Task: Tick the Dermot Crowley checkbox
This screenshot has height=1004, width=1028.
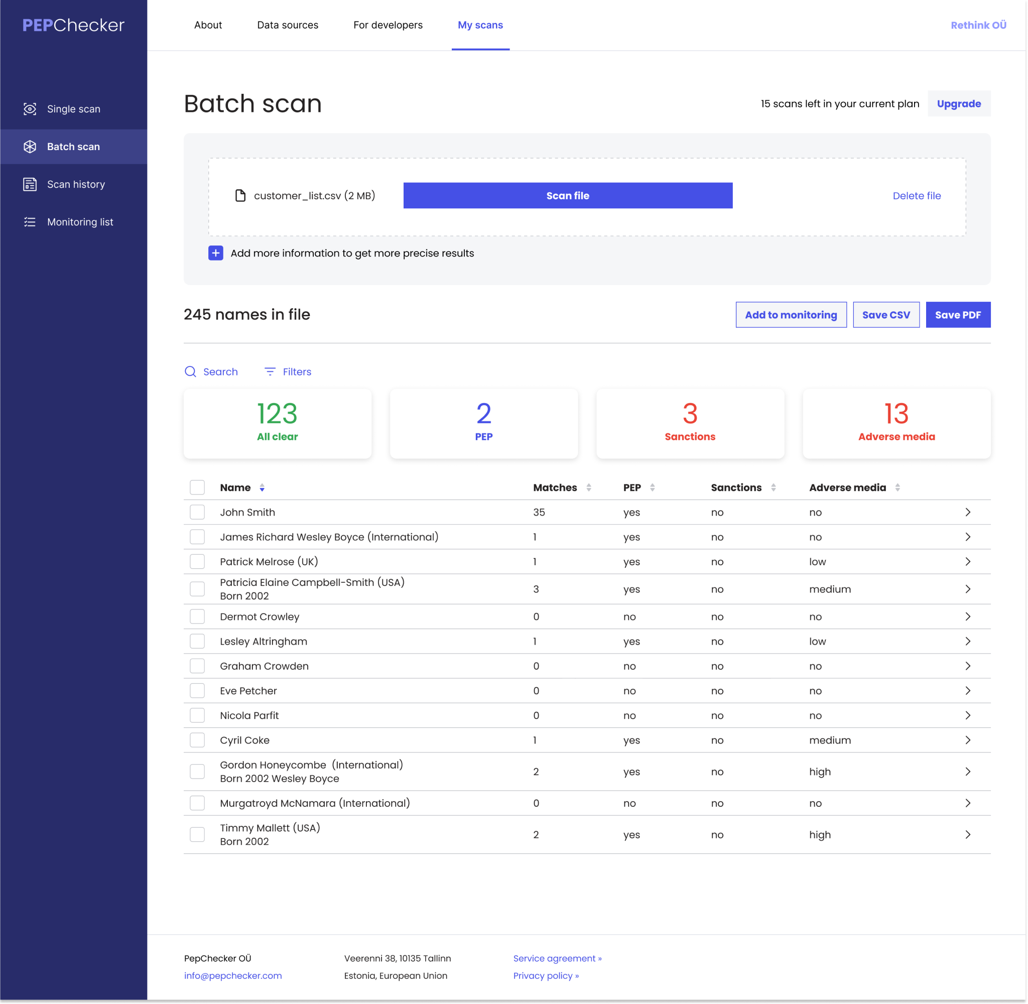Action: pyautogui.click(x=197, y=616)
